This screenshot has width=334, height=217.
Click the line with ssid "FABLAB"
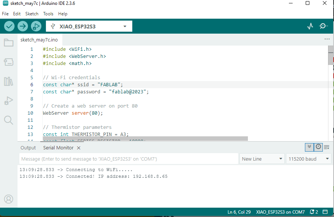[83, 84]
